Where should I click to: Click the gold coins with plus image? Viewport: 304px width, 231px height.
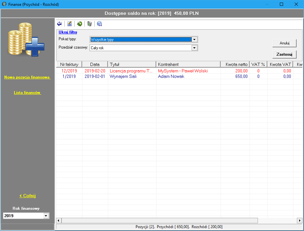(26, 40)
